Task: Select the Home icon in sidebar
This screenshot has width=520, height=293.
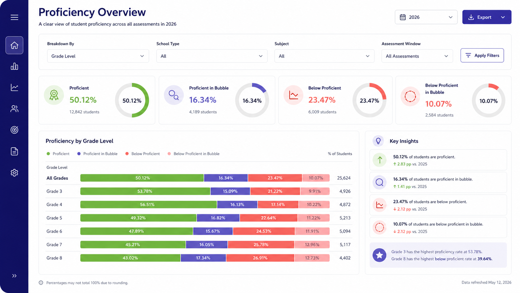Action: 14,45
